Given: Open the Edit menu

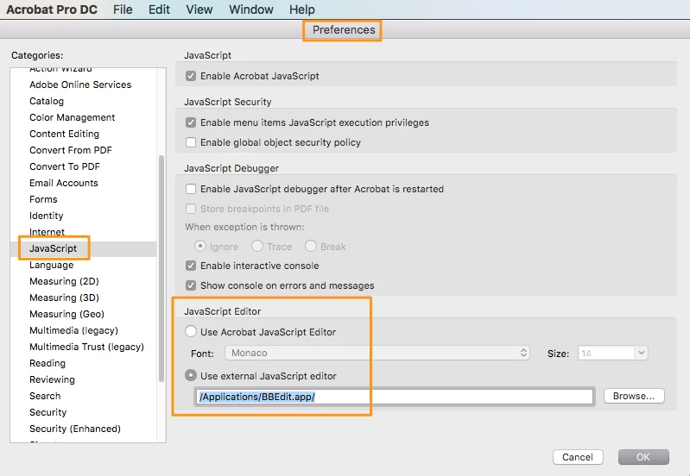Looking at the screenshot, I should 159,9.
